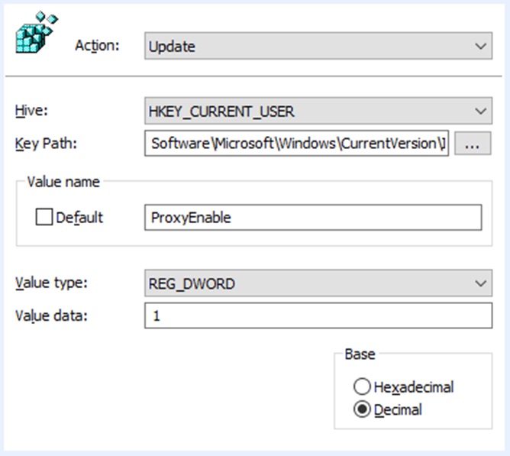Screen dimensions: 510x456
Task: Browse for key path with ellipsis button
Action: [472, 143]
